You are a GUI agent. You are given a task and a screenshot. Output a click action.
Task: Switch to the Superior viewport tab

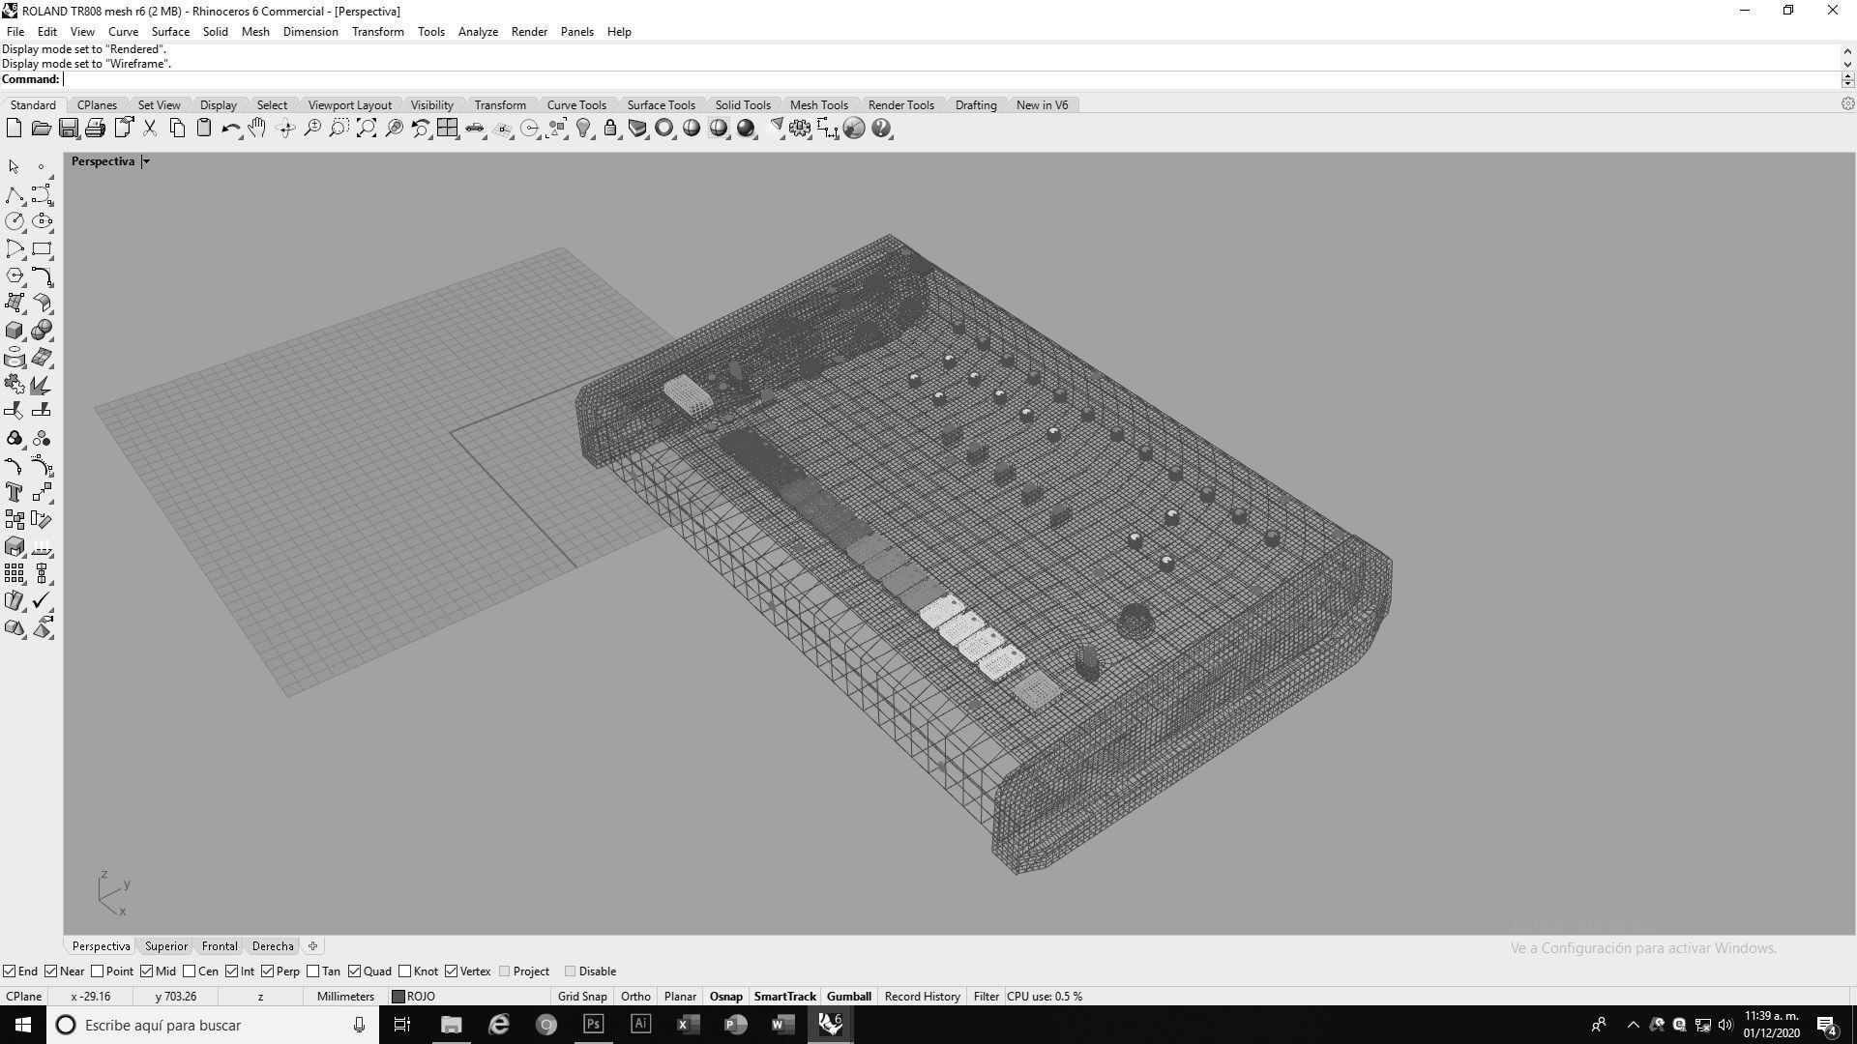coord(166,946)
